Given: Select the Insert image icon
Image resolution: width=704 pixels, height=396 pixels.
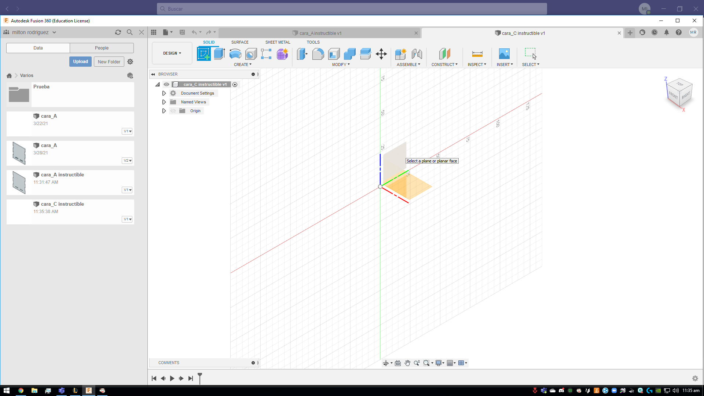Looking at the screenshot, I should (504, 54).
